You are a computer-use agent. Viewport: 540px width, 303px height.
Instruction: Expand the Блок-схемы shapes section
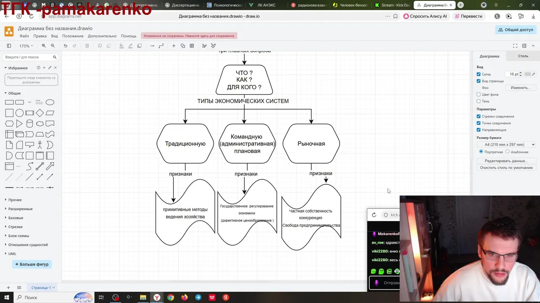pos(19,236)
